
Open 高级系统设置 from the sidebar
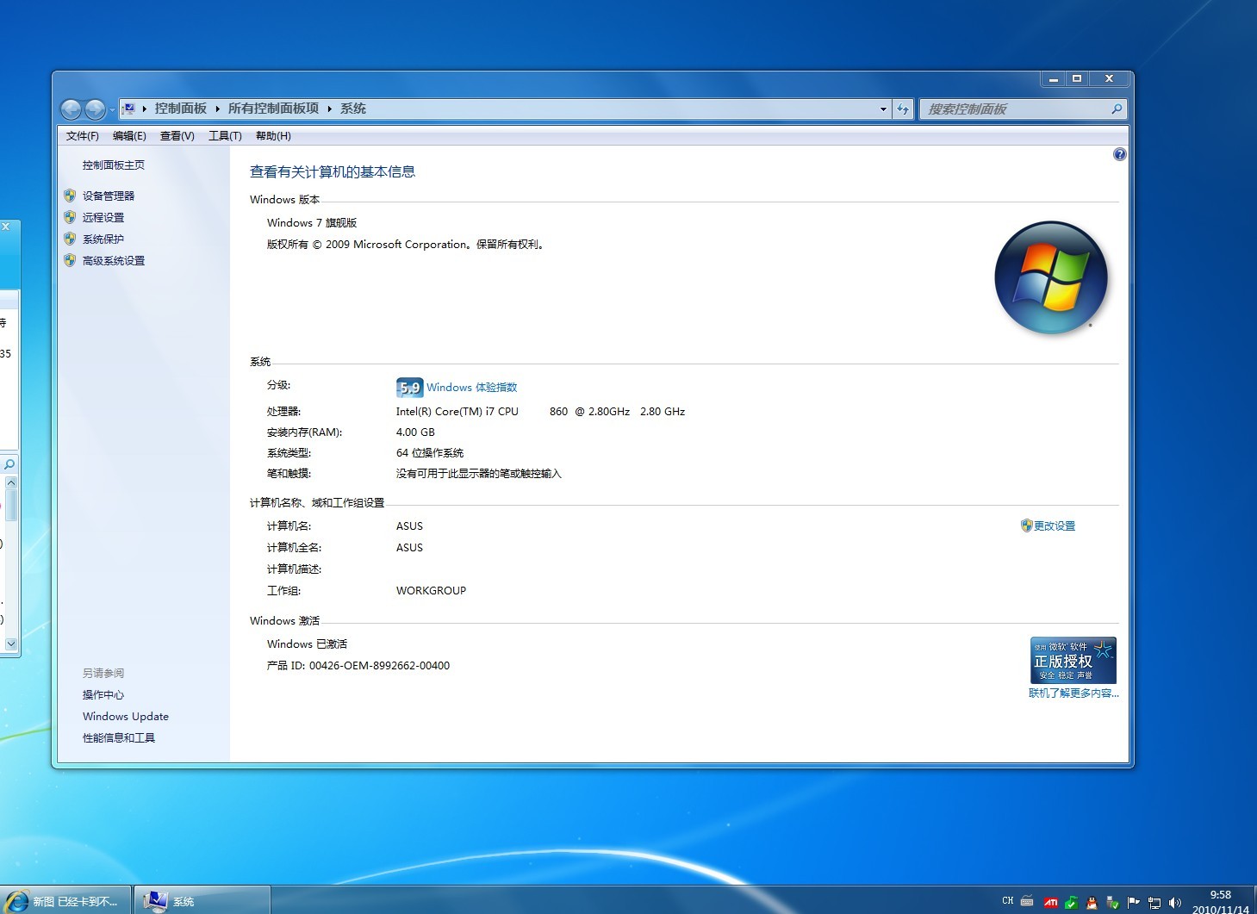[114, 261]
